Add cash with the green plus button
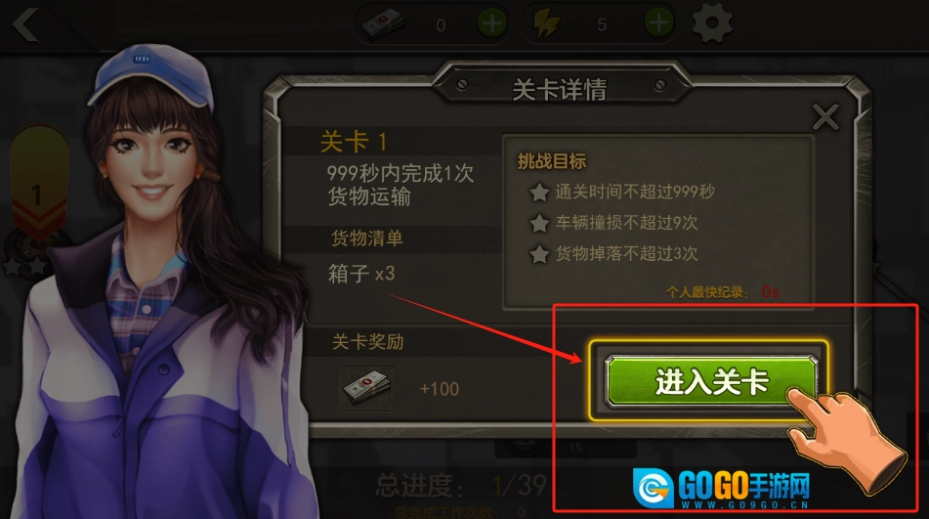 click(x=492, y=23)
